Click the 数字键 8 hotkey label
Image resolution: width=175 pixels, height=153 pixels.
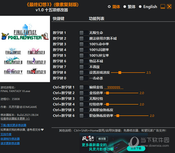coord(60,72)
